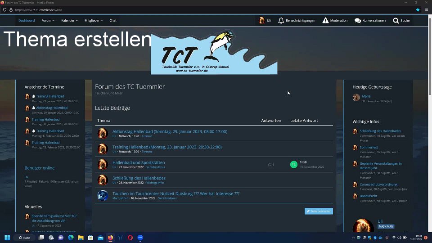Image resolution: width=432 pixels, height=243 pixels.
Task: Expand the Mitglieder dropdown menu
Action: tap(94, 20)
